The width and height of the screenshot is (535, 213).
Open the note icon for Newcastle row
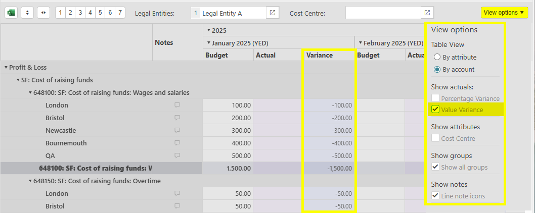coord(177,130)
